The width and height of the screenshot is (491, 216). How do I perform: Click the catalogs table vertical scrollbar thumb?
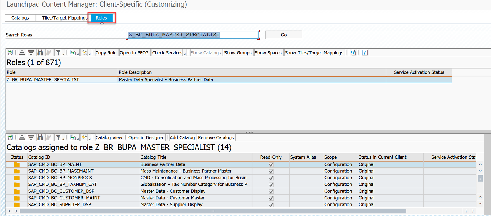click(x=480, y=178)
